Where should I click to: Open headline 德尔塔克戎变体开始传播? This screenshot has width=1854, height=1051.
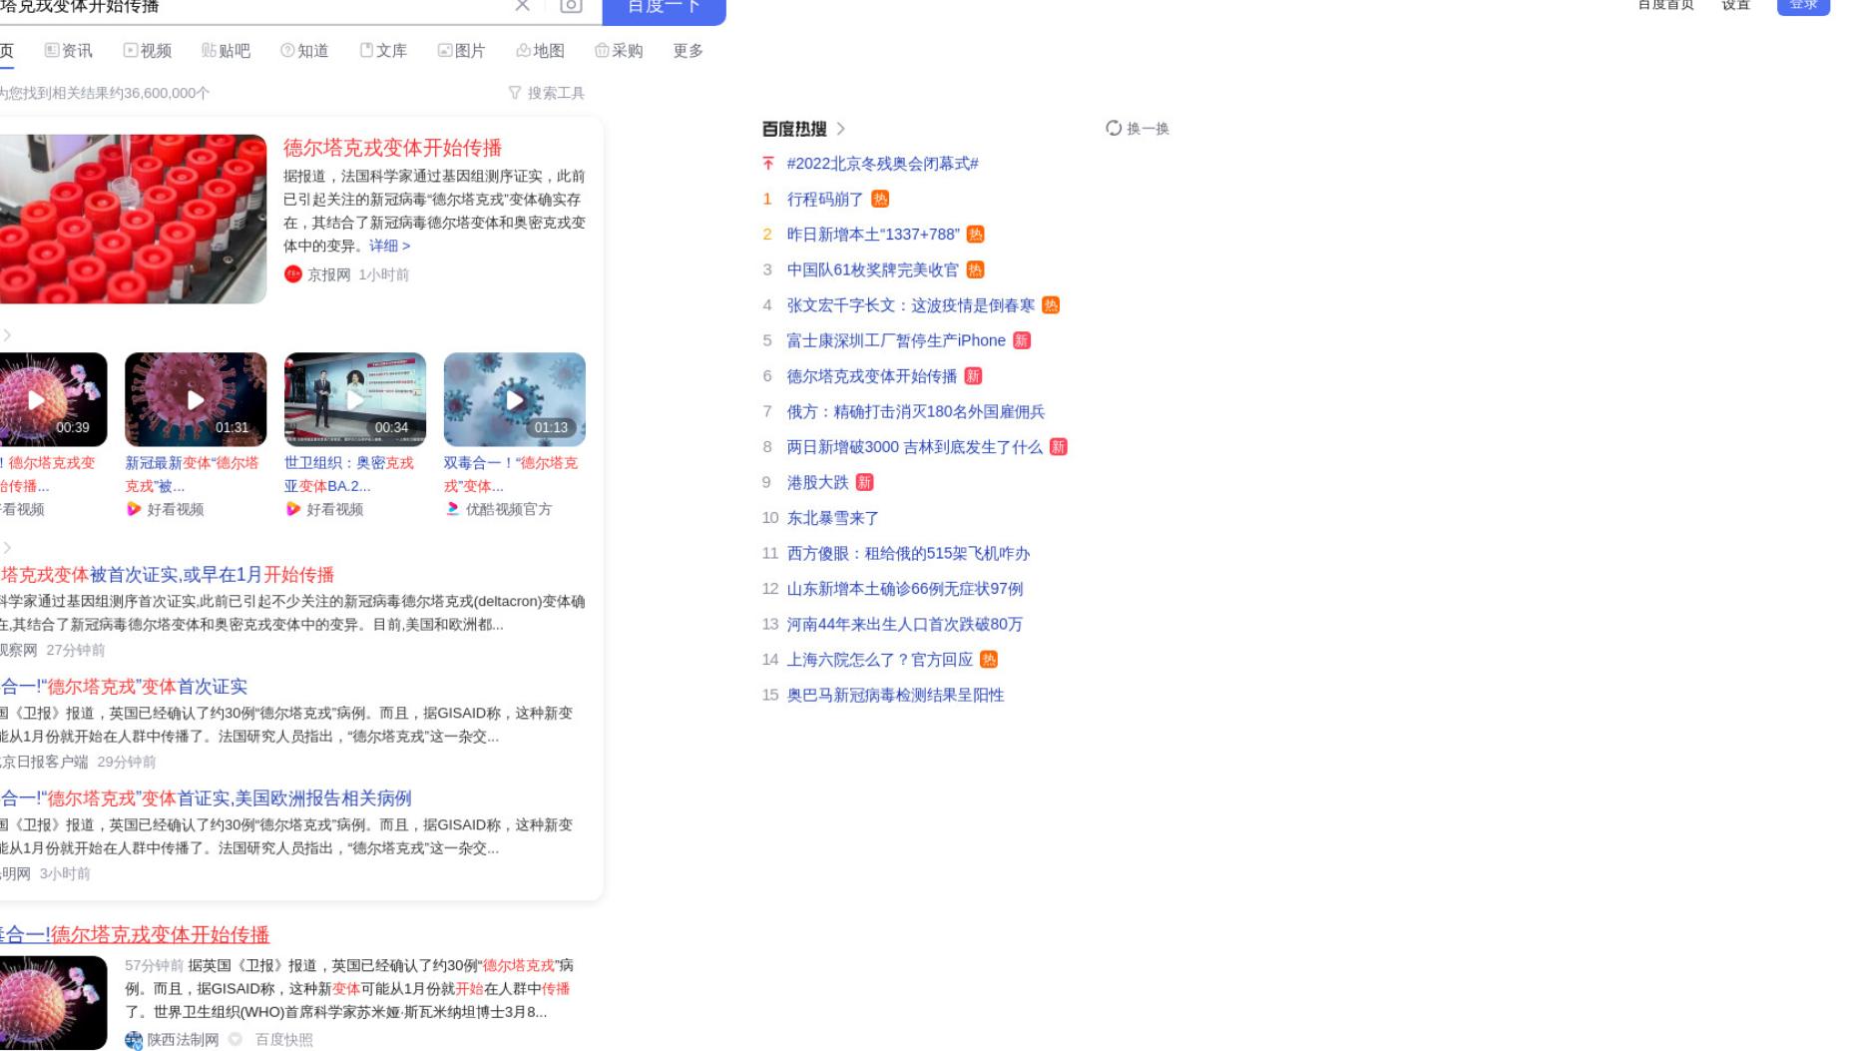(392, 148)
